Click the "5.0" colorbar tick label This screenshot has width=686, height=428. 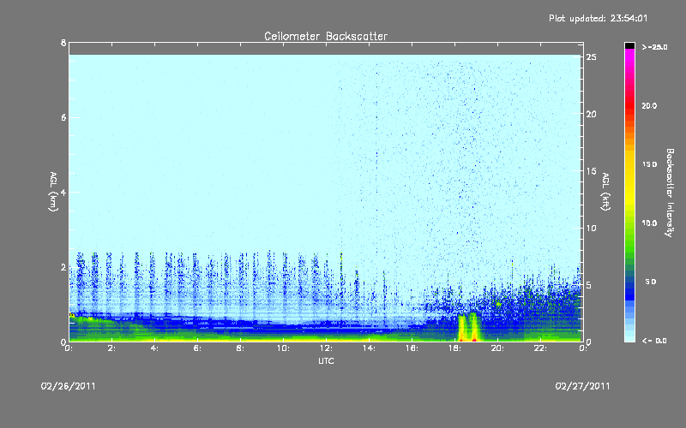[651, 282]
